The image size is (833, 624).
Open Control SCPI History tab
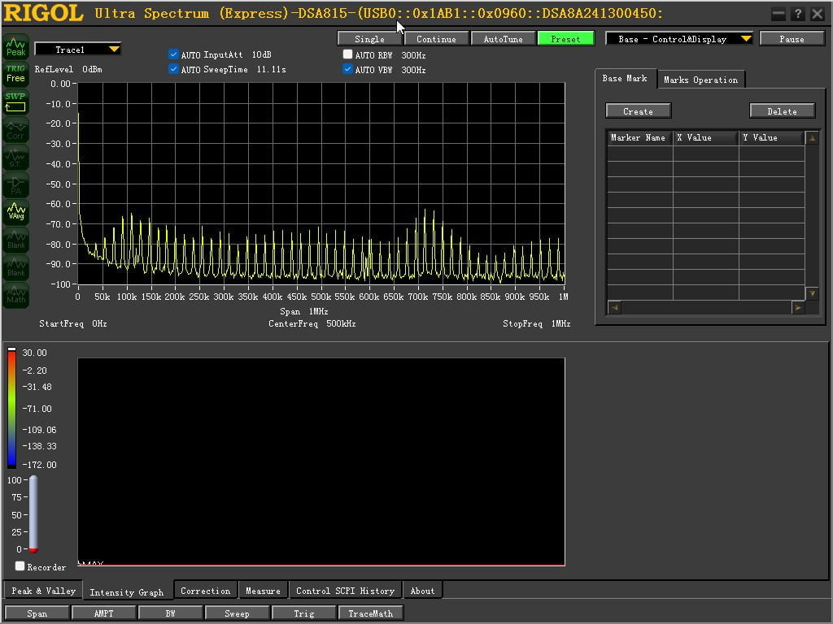click(x=345, y=591)
